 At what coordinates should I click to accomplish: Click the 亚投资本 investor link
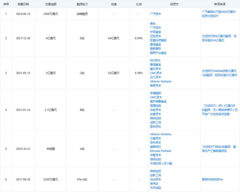155,36
